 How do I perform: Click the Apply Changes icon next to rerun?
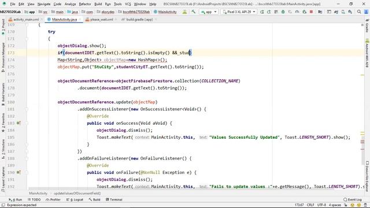pos(269,12)
